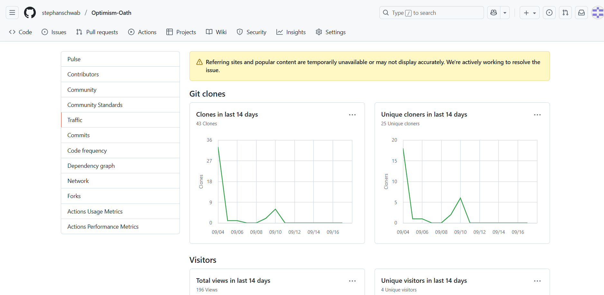Open the Optimism-Oath repository link
The image size is (604, 295).
pyautogui.click(x=111, y=13)
